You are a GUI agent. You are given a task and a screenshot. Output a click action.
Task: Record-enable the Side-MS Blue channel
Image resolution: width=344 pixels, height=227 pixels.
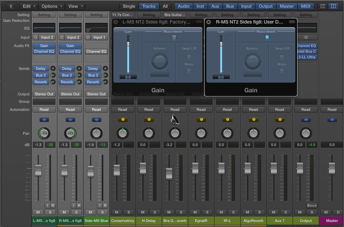(x=105, y=206)
